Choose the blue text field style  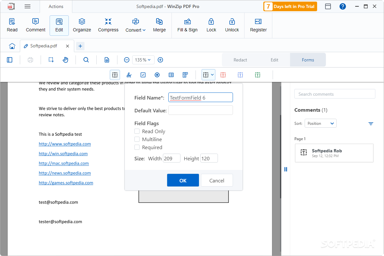pos(240,75)
